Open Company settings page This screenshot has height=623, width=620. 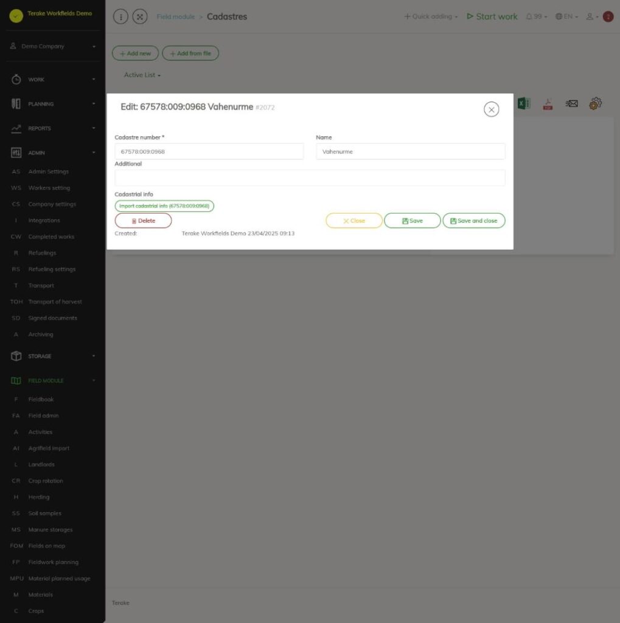click(52, 204)
